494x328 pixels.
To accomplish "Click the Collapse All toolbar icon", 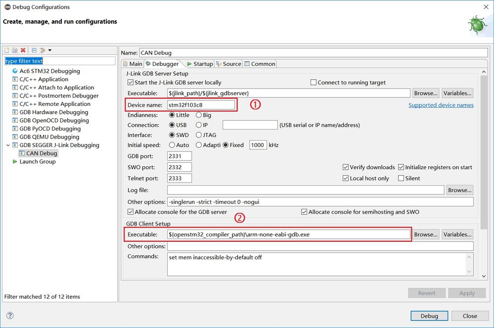I will (34, 50).
